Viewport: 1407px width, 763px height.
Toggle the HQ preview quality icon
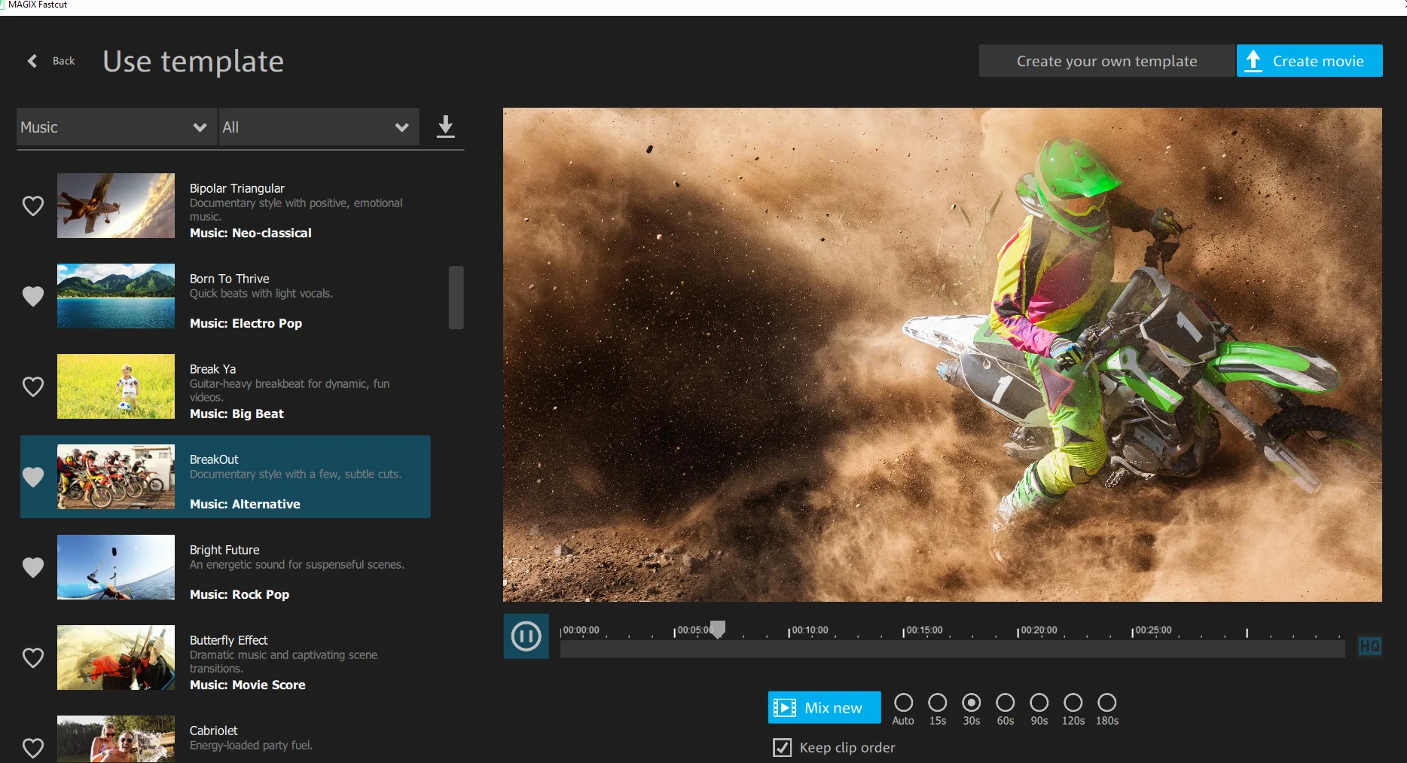tap(1369, 645)
